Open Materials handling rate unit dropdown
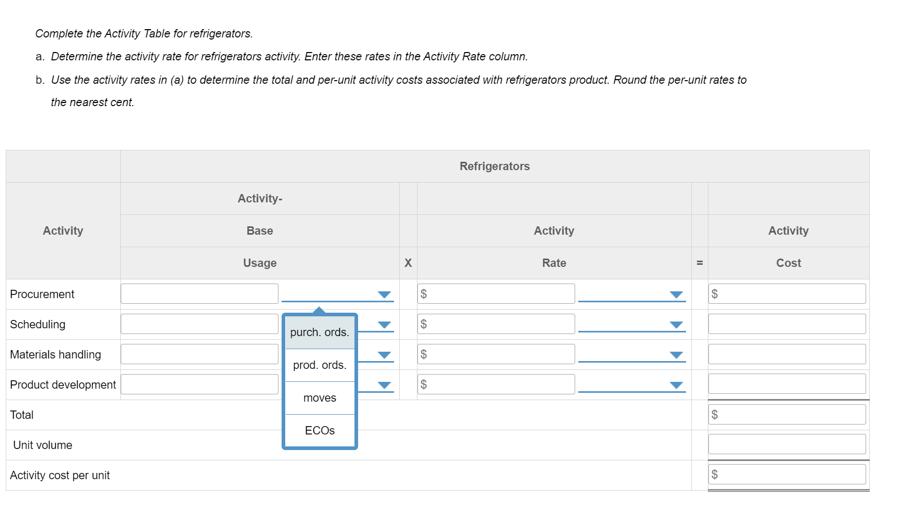The width and height of the screenshot is (901, 526). coord(676,355)
